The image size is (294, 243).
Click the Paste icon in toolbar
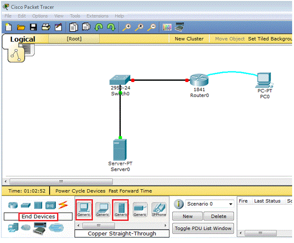pyautogui.click(x=86, y=27)
